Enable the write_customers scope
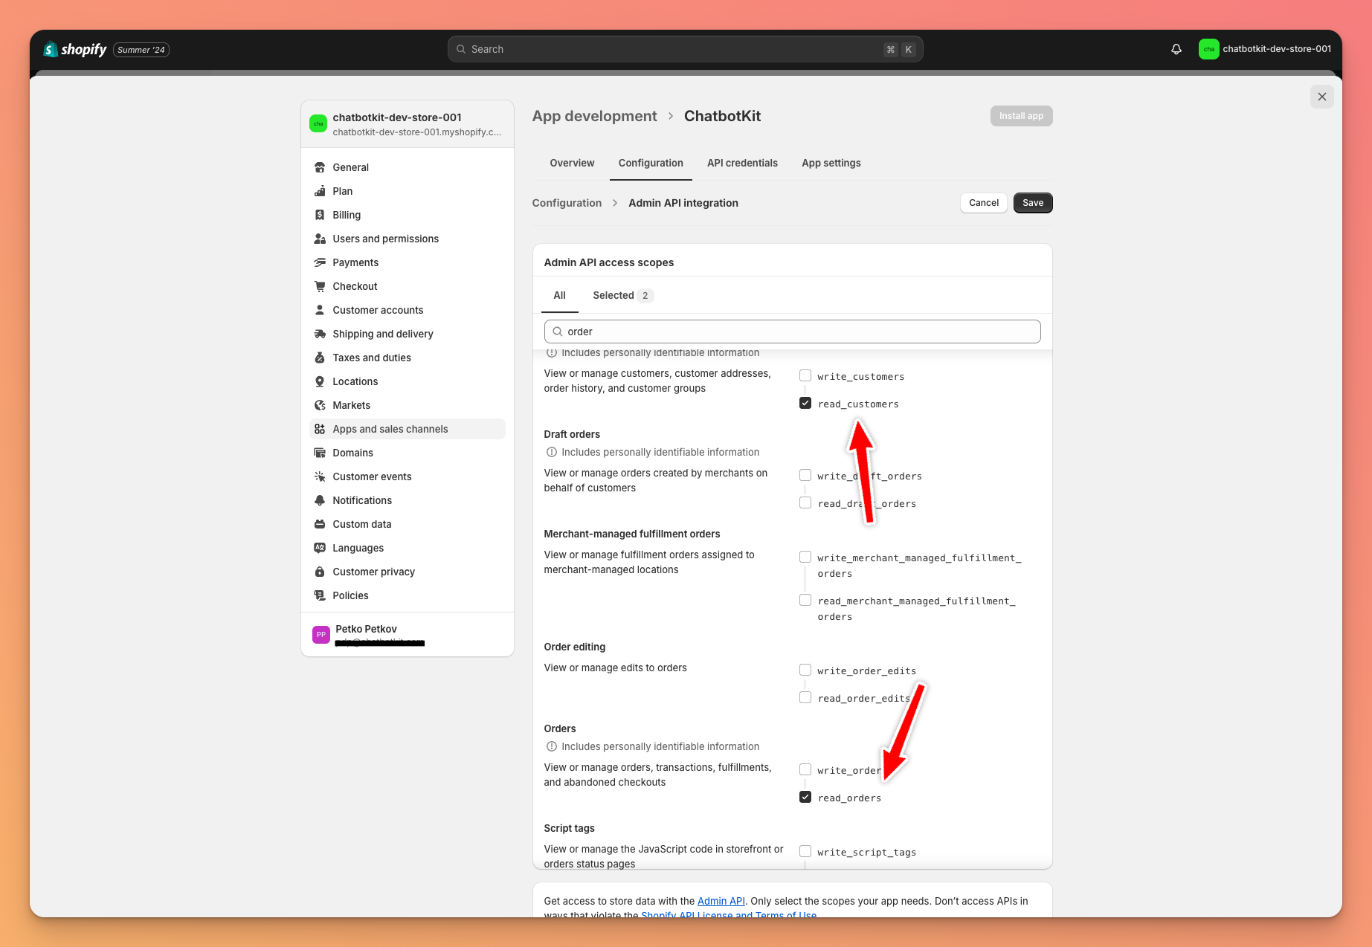The image size is (1372, 947). click(805, 375)
